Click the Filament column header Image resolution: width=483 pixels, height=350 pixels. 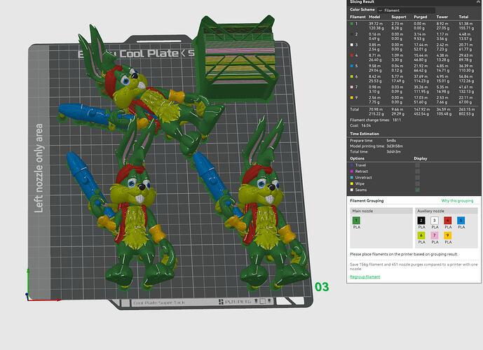(x=358, y=17)
